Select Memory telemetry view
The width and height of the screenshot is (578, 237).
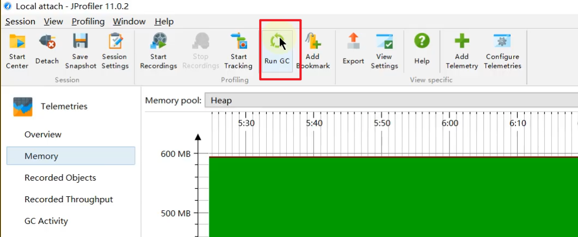coord(71,156)
